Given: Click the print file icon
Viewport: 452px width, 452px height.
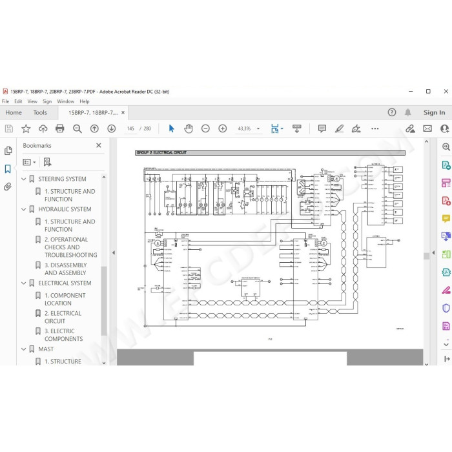Looking at the screenshot, I should 59,128.
